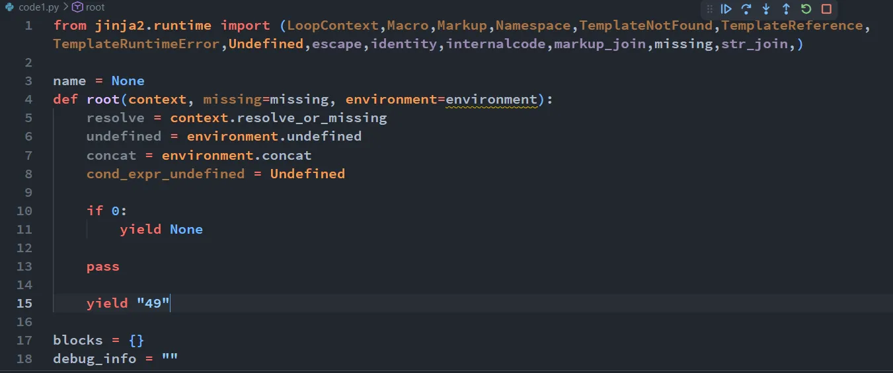
Task: Click the TemplateRuntimeError import name
Action: (136, 44)
